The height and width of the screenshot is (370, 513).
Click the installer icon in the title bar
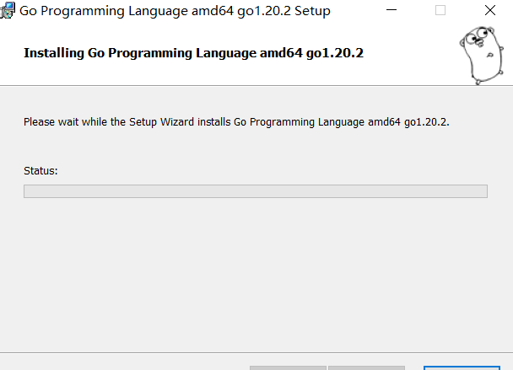click(8, 12)
